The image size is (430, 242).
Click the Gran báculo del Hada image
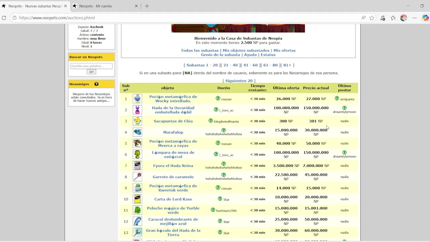(137, 232)
